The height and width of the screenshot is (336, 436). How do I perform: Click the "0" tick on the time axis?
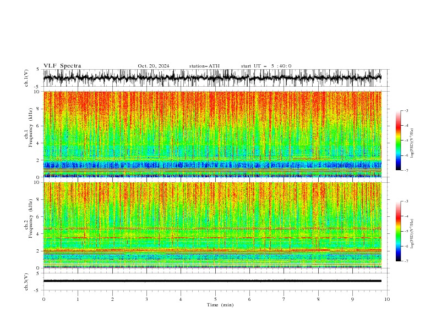[43, 299]
